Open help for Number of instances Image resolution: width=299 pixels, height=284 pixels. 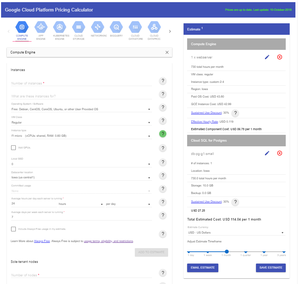[163, 81]
